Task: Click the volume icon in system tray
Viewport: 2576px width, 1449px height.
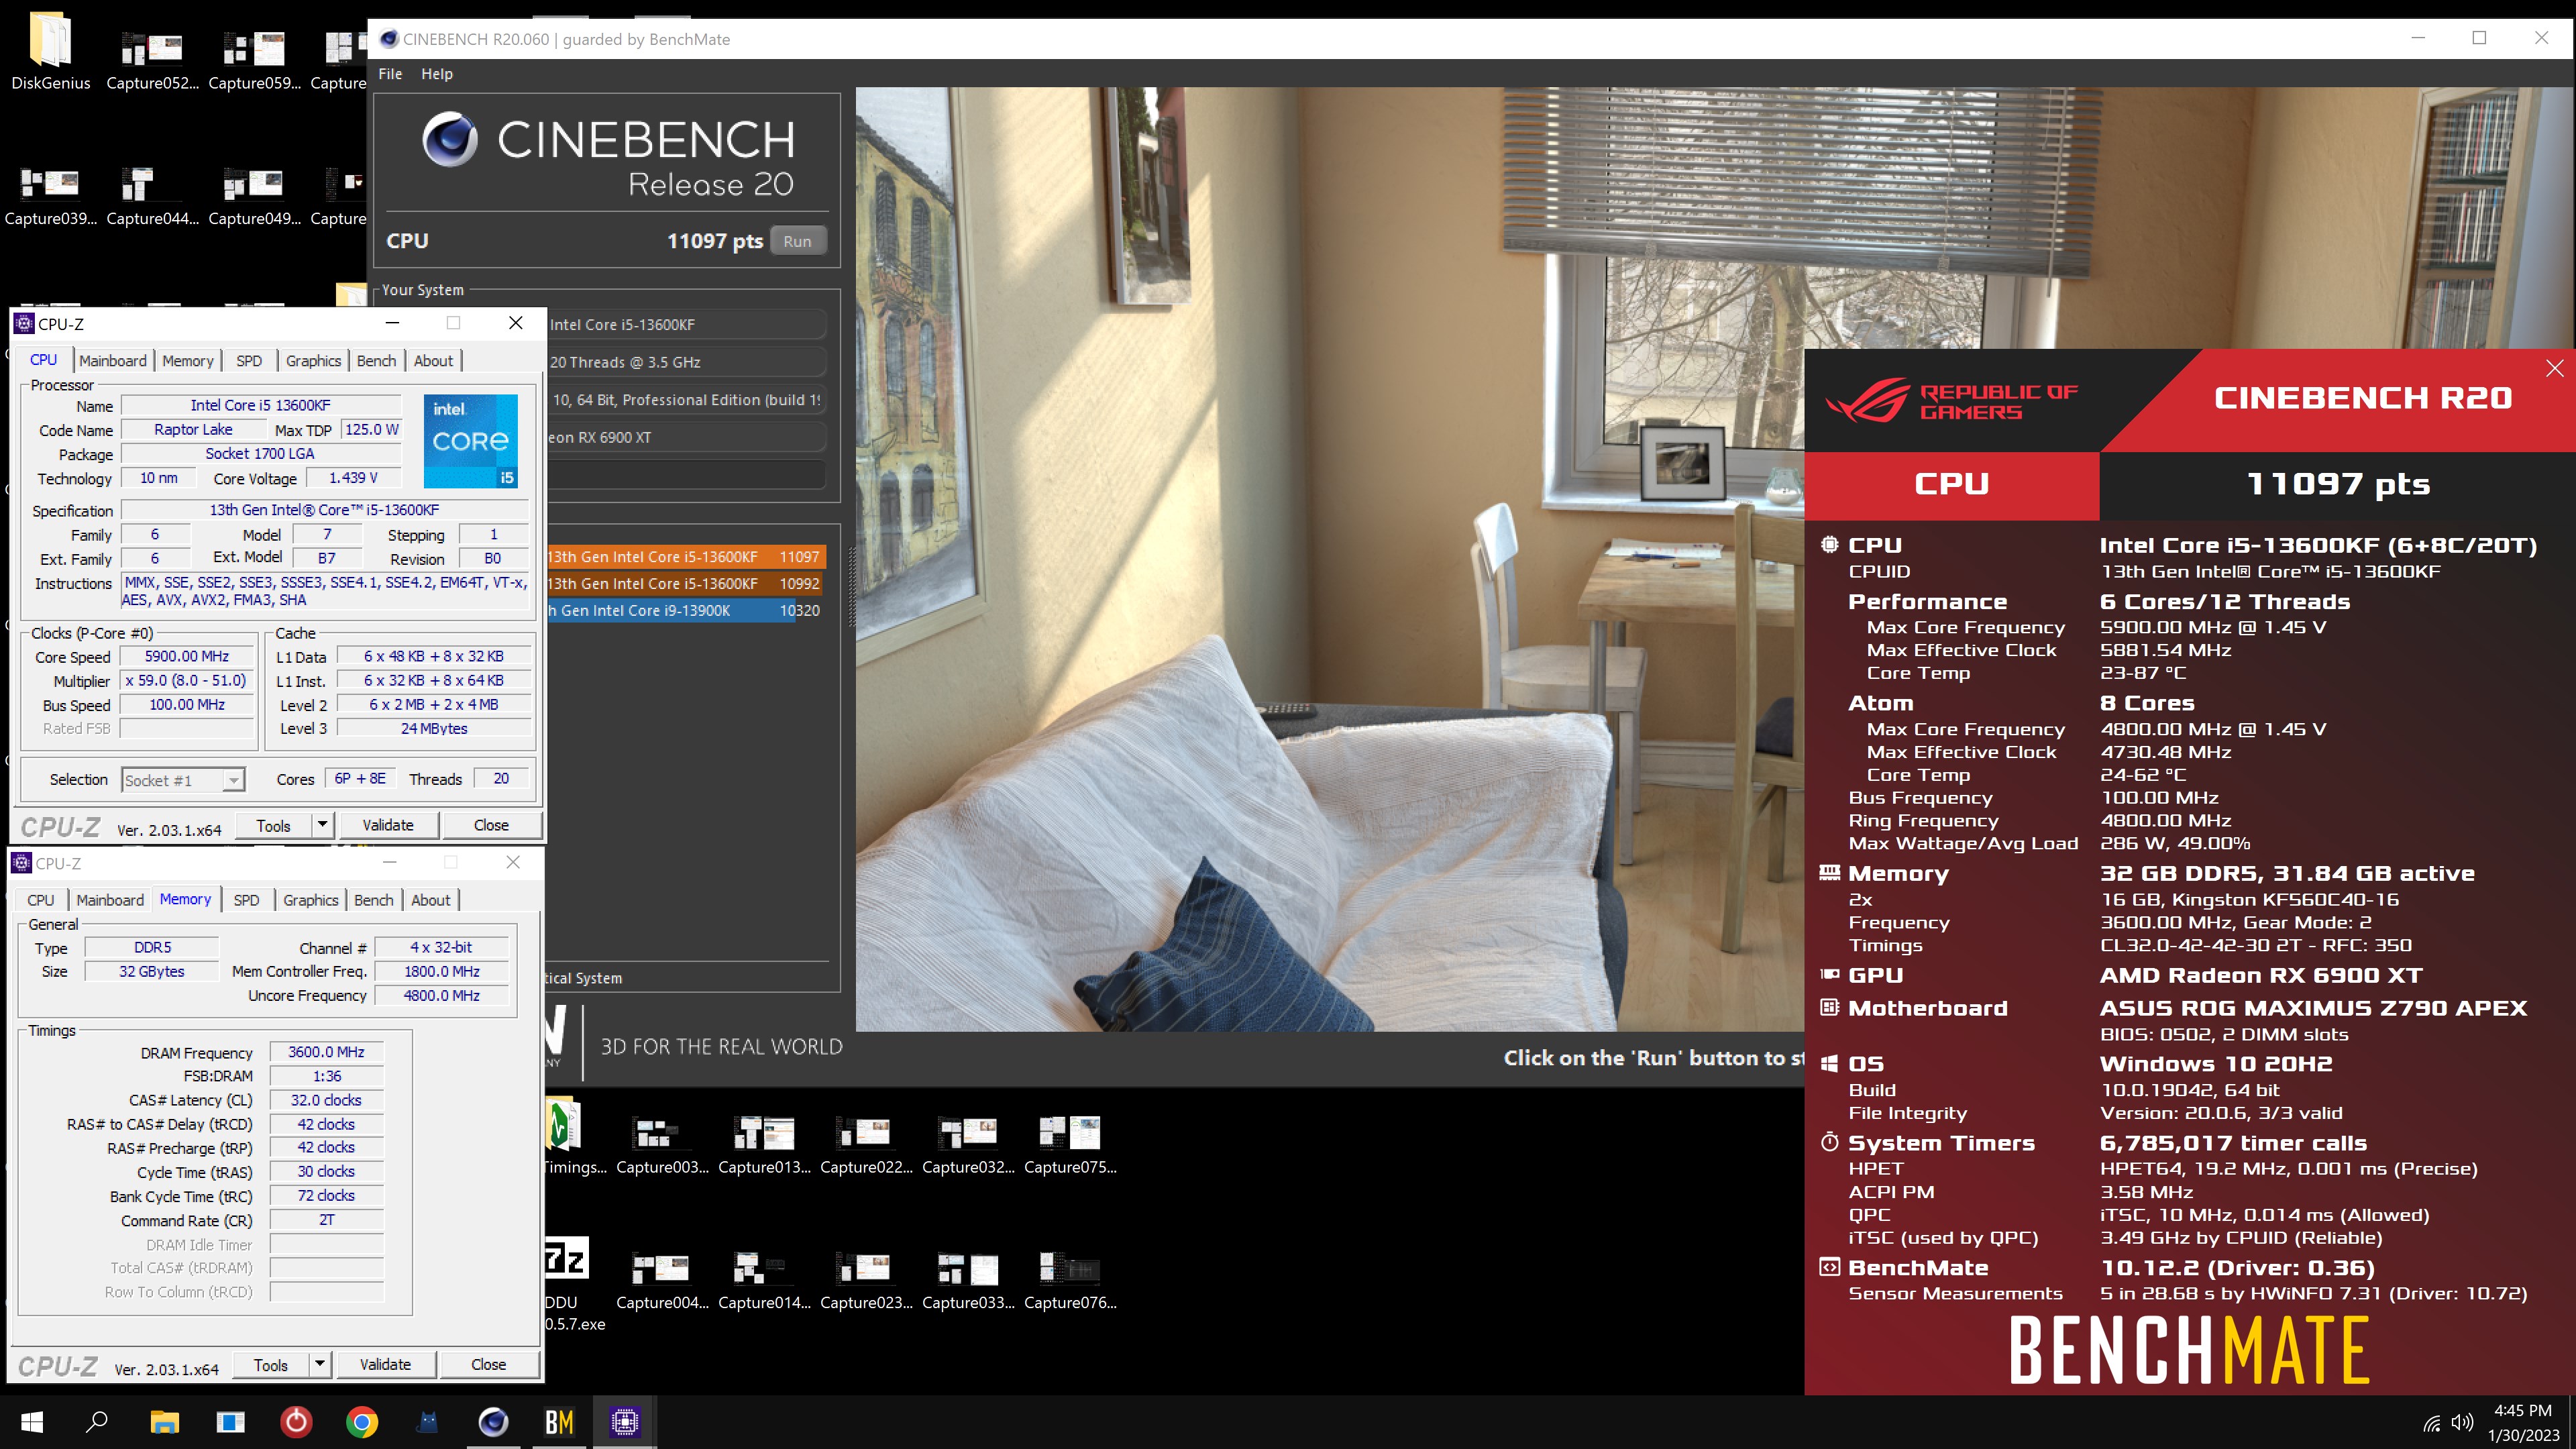Action: point(2463,1422)
